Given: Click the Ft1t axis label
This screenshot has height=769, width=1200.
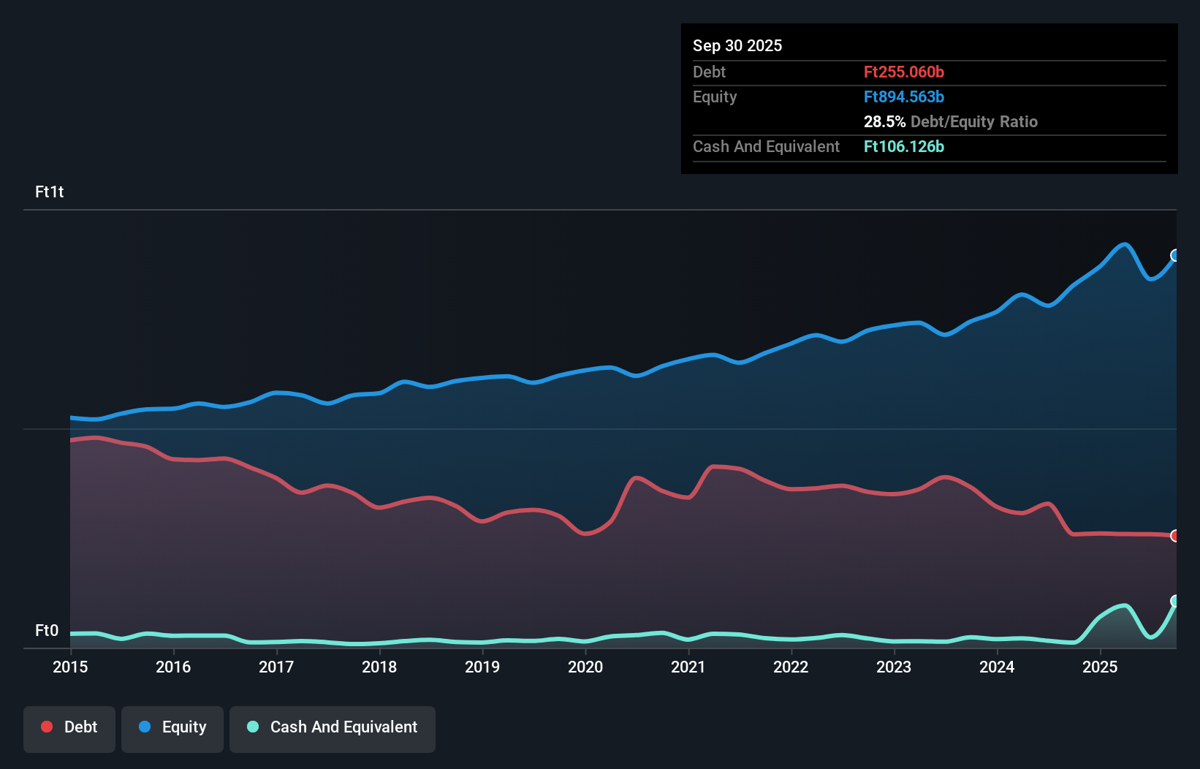Looking at the screenshot, I should pyautogui.click(x=49, y=192).
